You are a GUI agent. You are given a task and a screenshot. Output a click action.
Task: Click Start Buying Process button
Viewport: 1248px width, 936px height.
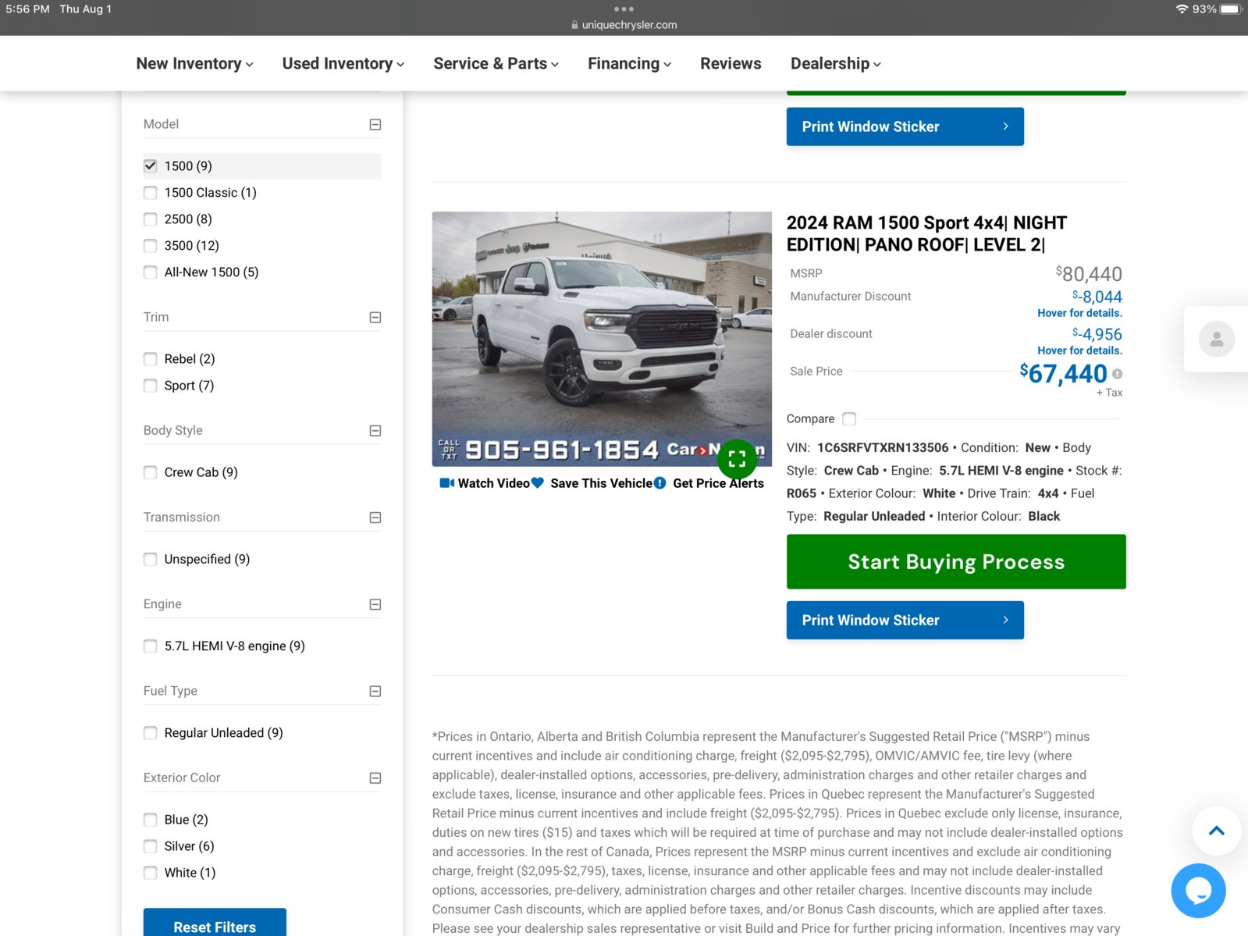[x=956, y=562]
